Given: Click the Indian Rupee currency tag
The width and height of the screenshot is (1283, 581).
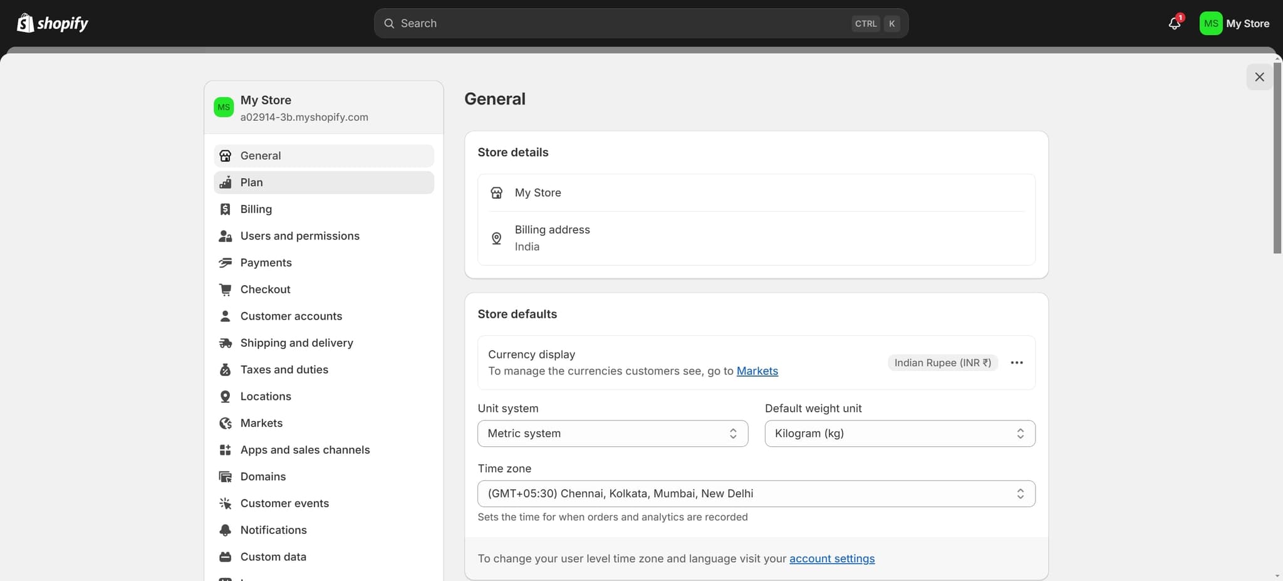Looking at the screenshot, I should (x=942, y=362).
